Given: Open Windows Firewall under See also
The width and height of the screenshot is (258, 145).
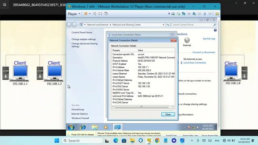Looking at the screenshot, I should [80, 118].
